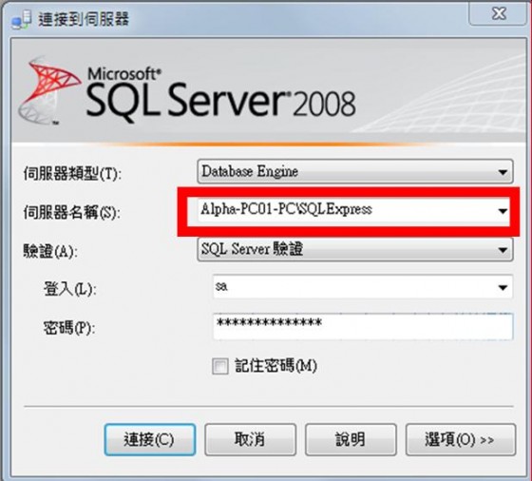Click the 密碼 password field
The width and height of the screenshot is (532, 481).
point(363,326)
